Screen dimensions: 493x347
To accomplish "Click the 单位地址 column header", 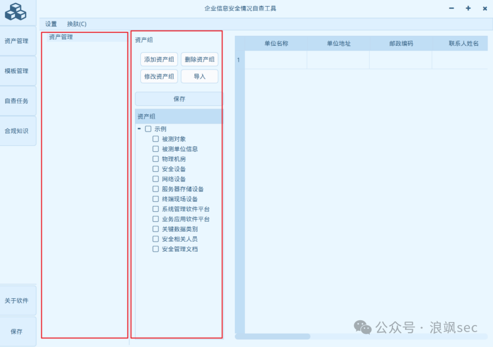I will pyautogui.click(x=338, y=43).
